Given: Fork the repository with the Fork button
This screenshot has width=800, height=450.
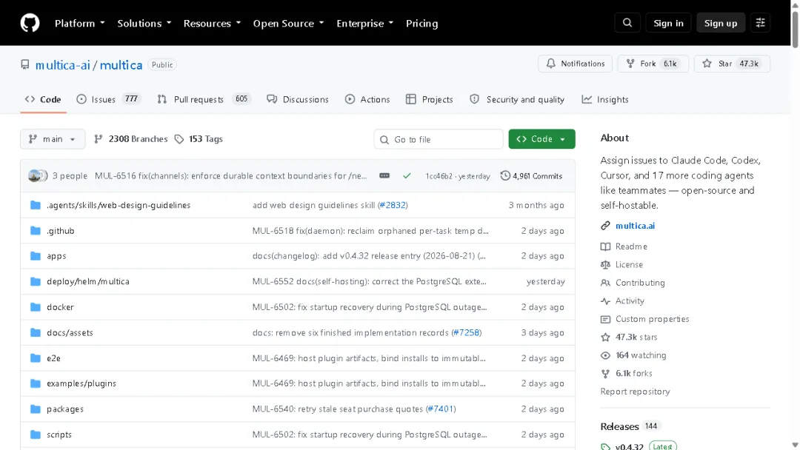Looking at the screenshot, I should [653, 64].
